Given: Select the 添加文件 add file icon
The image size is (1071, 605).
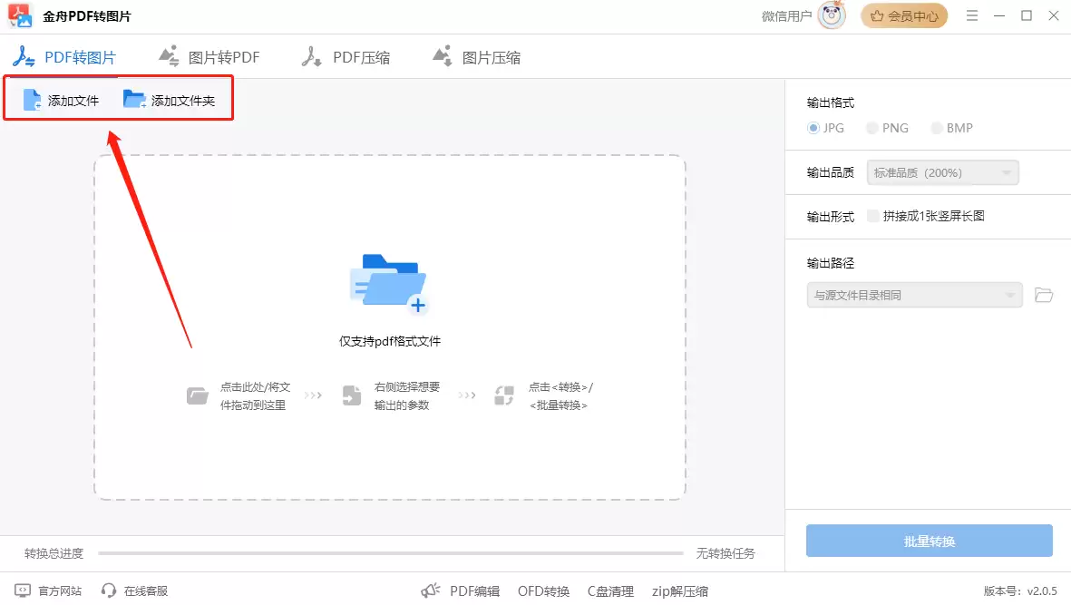Looking at the screenshot, I should click(34, 101).
